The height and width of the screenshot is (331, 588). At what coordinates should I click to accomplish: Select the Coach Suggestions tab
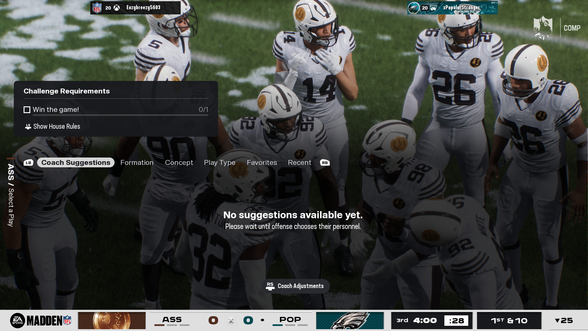click(x=76, y=163)
